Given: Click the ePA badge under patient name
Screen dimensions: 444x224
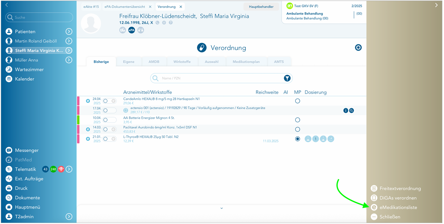Looking at the screenshot, I should 132,30.
